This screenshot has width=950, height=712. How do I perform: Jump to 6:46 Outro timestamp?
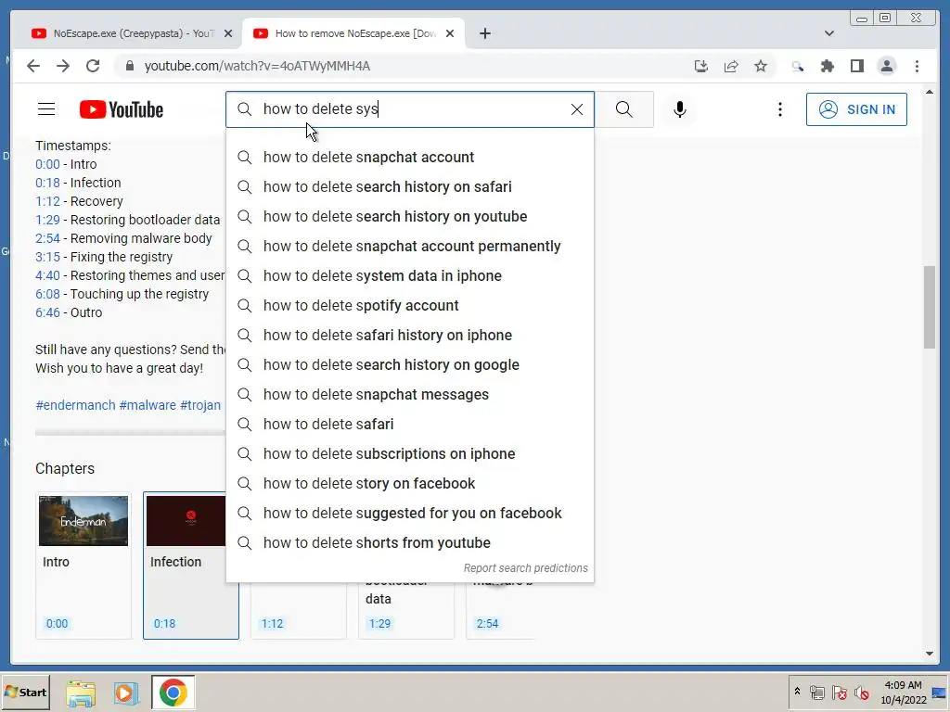(47, 313)
